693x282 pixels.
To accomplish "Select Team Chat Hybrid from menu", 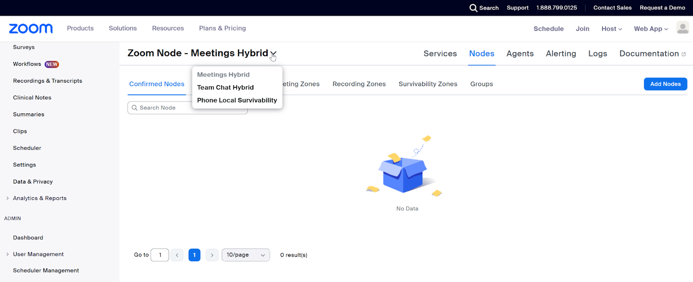I will pyautogui.click(x=225, y=87).
